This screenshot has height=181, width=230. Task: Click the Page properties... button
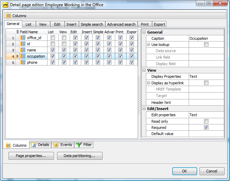31,156
